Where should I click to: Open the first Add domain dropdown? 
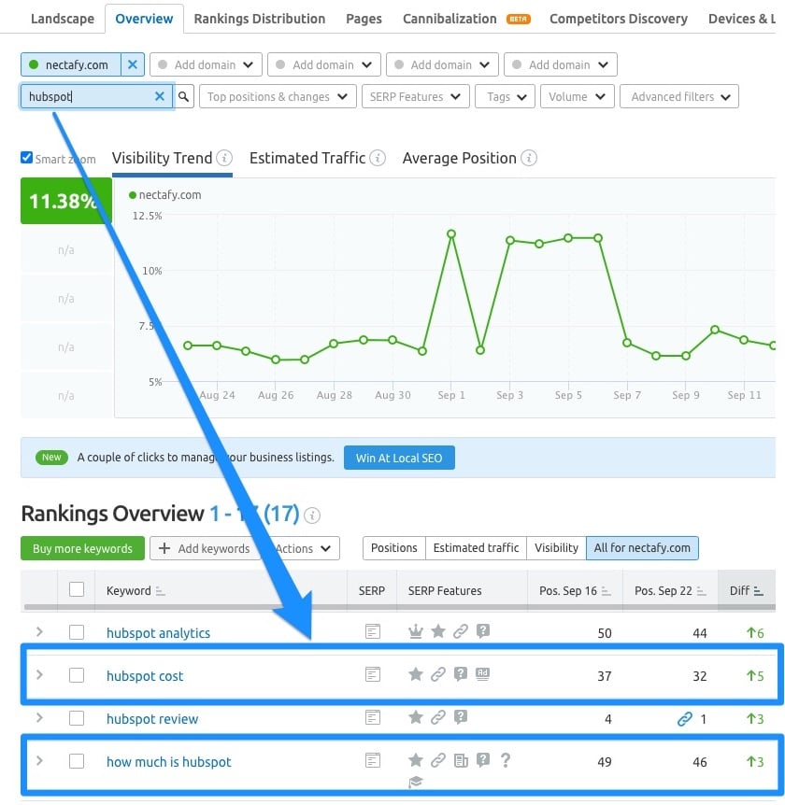(206, 64)
